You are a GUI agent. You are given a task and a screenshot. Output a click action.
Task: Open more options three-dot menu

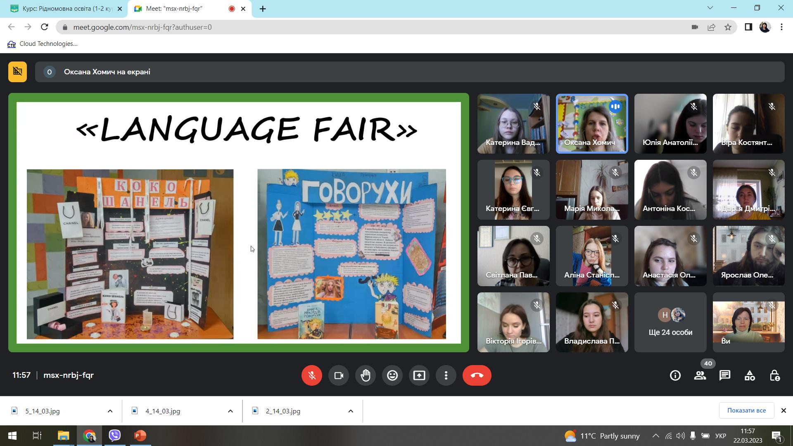(446, 375)
